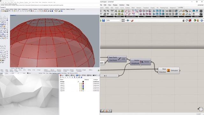Open the Edit menu in Grasshopper
204x115 pixels.
[105, 5]
